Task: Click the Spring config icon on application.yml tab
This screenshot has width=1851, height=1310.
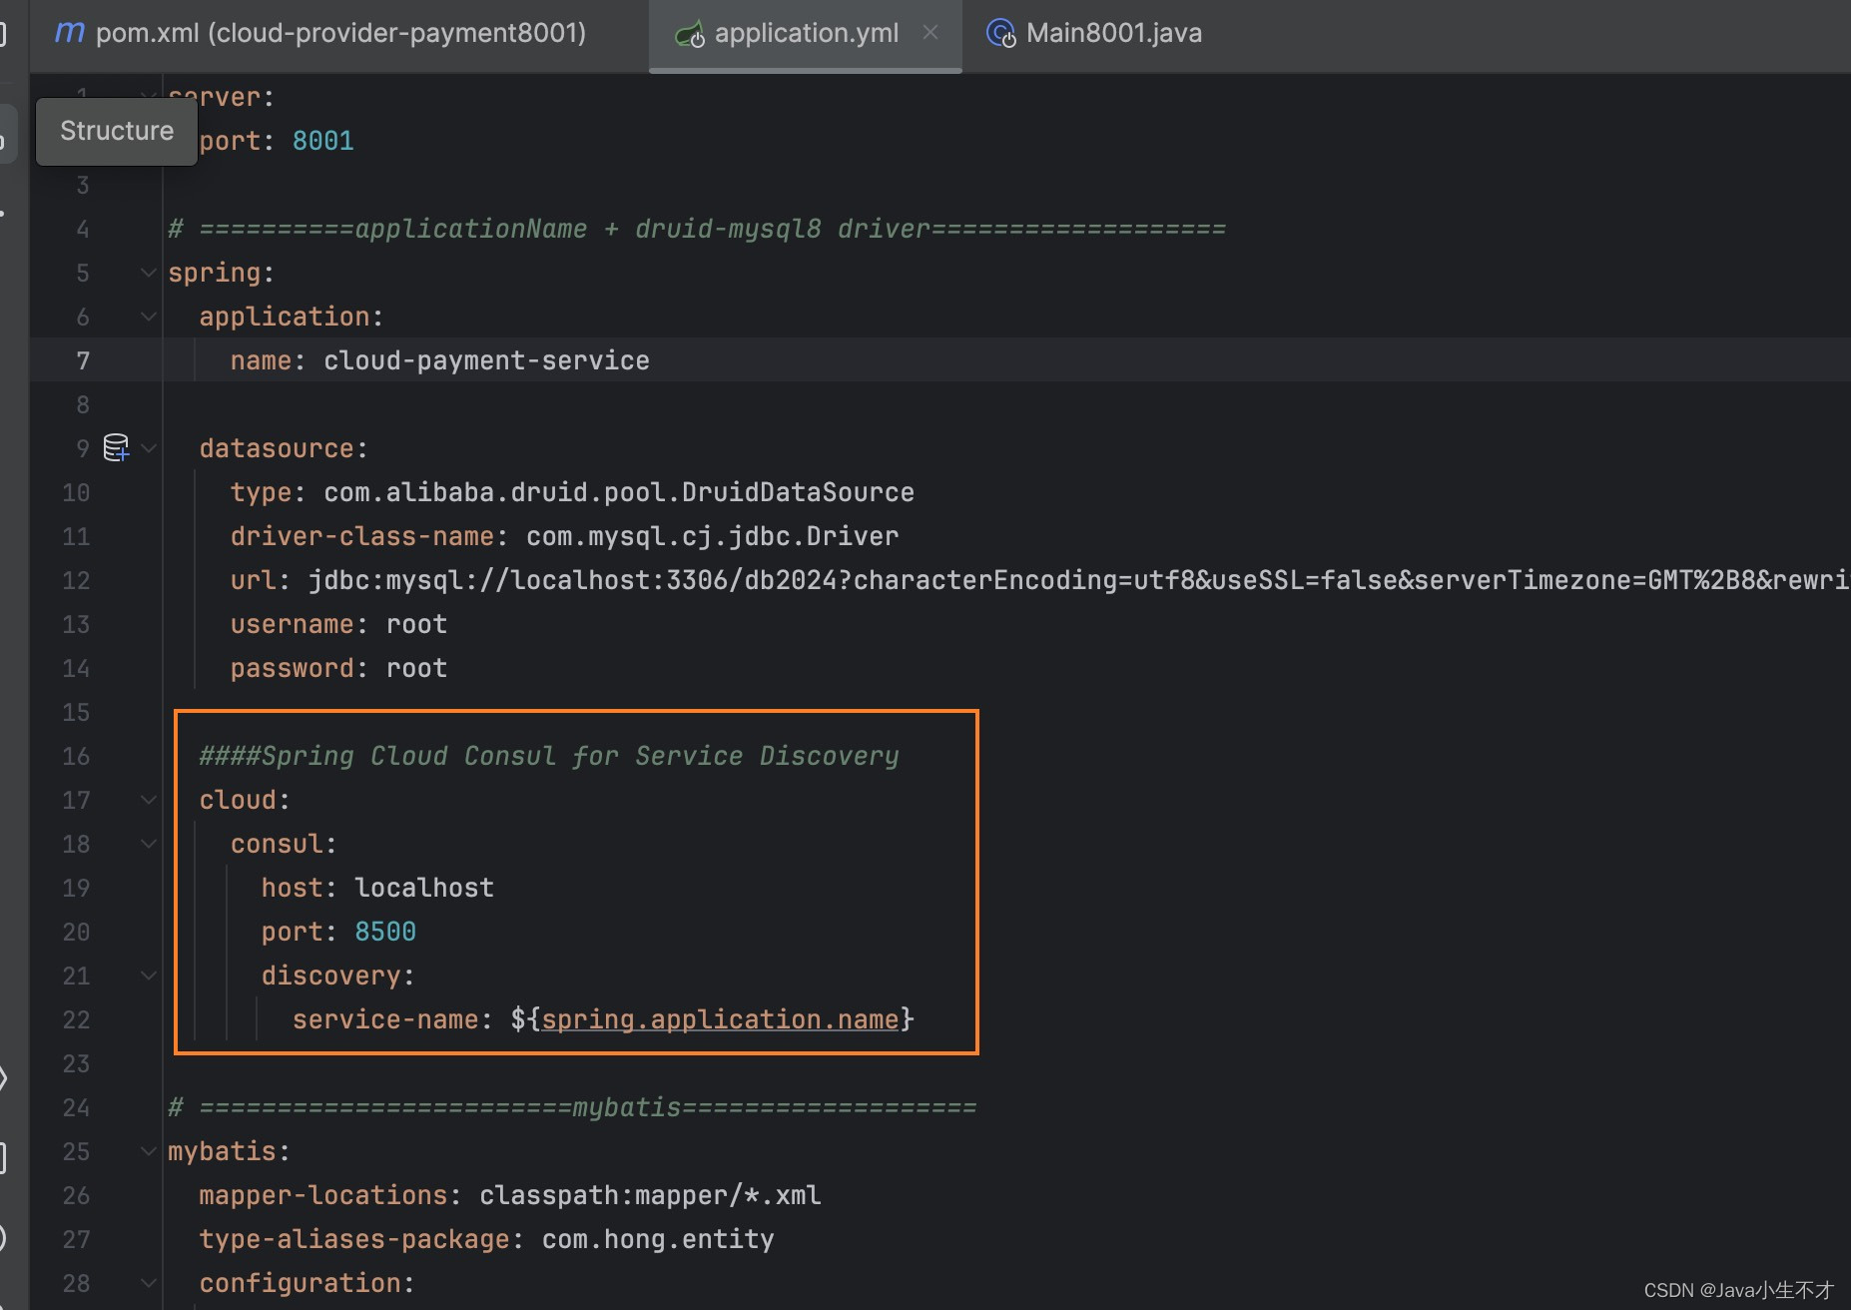Action: [x=690, y=34]
